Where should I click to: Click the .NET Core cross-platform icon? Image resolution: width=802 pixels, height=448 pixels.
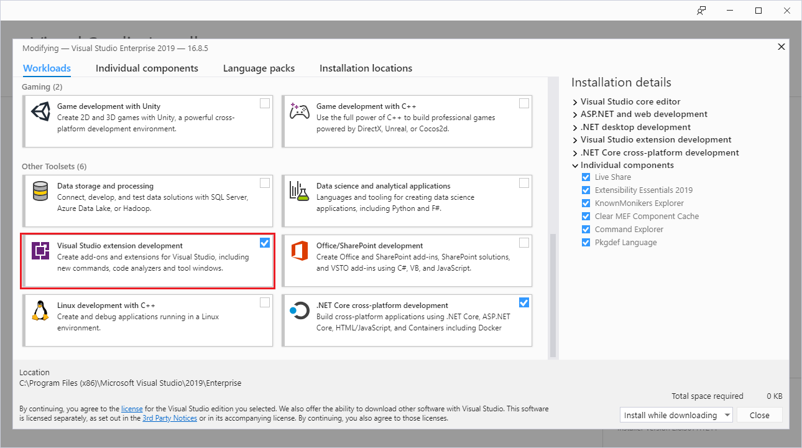[x=300, y=310]
